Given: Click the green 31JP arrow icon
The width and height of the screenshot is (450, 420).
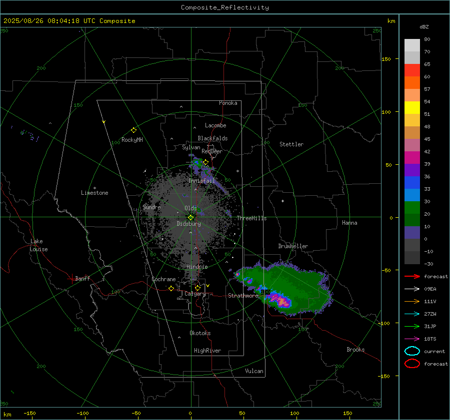Looking at the screenshot, I should click(x=412, y=326).
